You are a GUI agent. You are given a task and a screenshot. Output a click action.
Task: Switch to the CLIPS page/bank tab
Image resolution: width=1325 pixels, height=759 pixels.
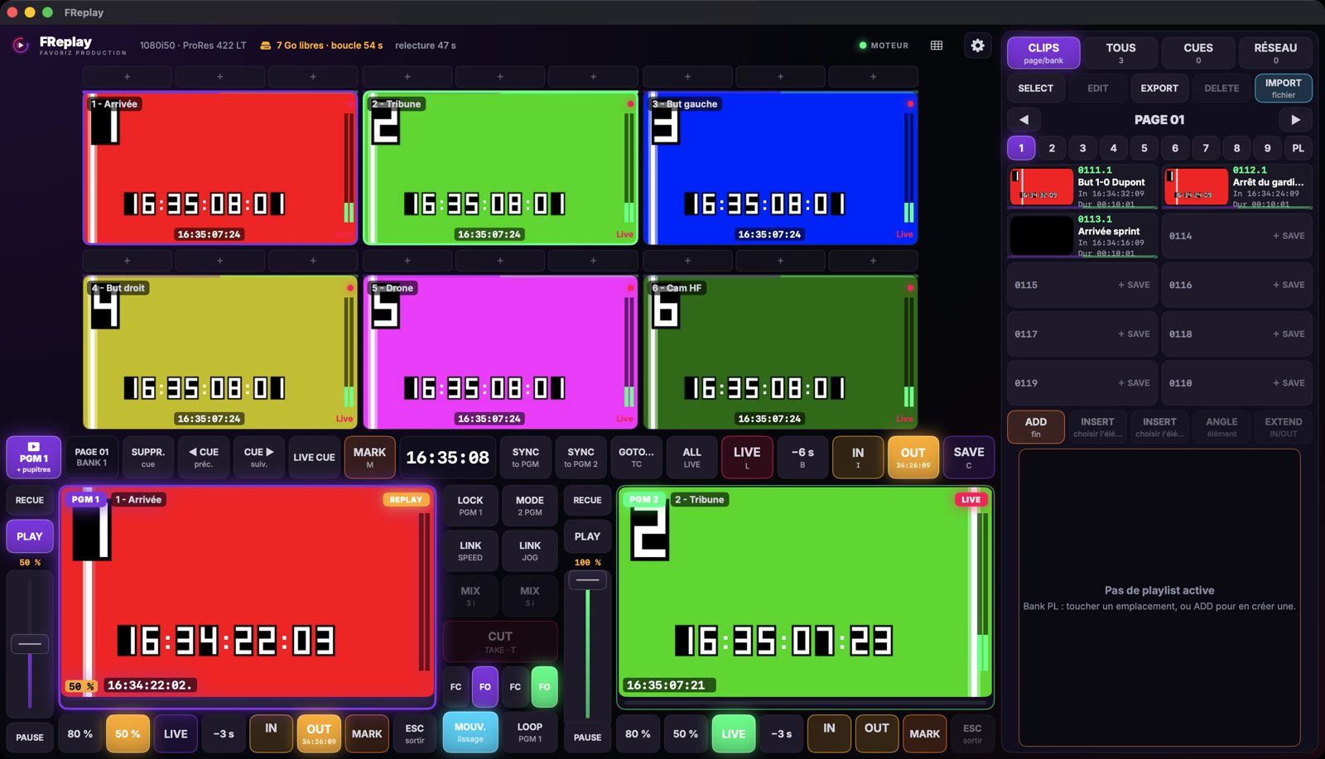tap(1043, 53)
